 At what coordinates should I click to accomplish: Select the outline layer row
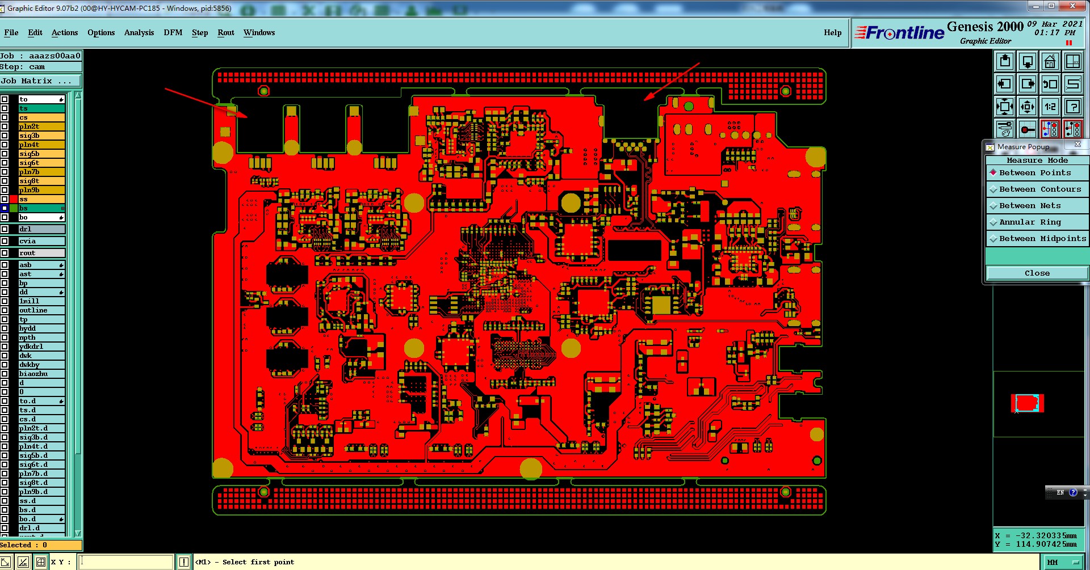click(x=41, y=310)
